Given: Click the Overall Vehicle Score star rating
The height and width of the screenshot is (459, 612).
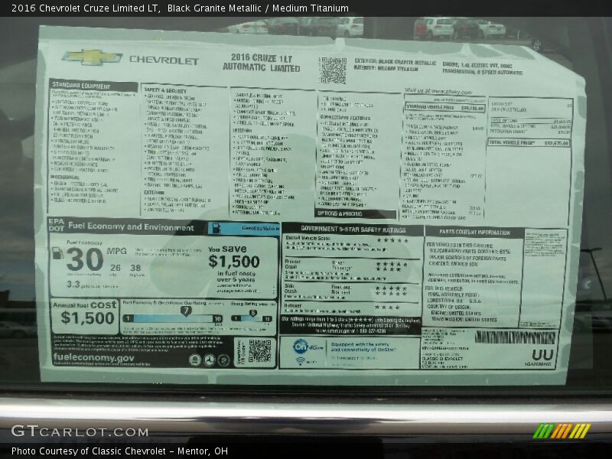Looking at the screenshot, I should click(392, 240).
